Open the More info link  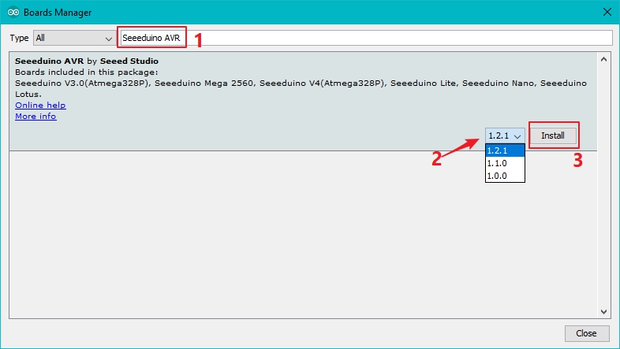click(x=35, y=116)
